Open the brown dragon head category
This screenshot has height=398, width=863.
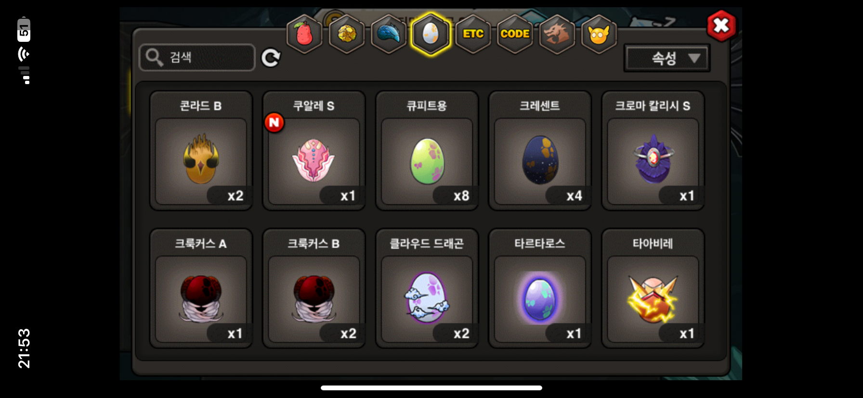(x=557, y=34)
